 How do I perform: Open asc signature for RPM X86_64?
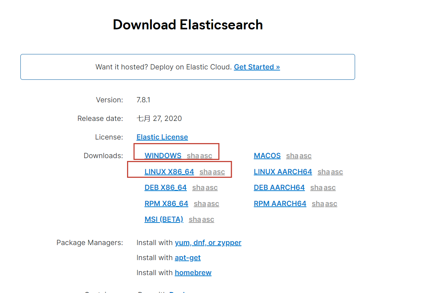click(213, 204)
